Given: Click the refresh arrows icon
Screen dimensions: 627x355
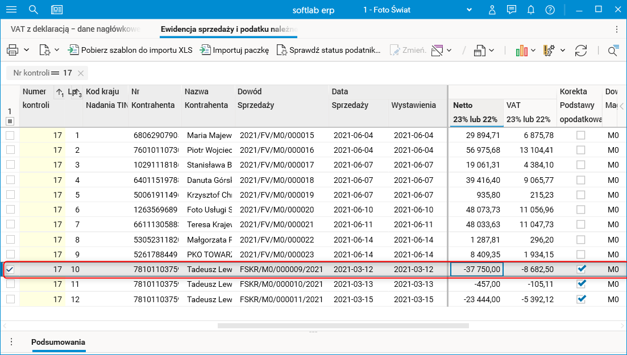Looking at the screenshot, I should 580,51.
